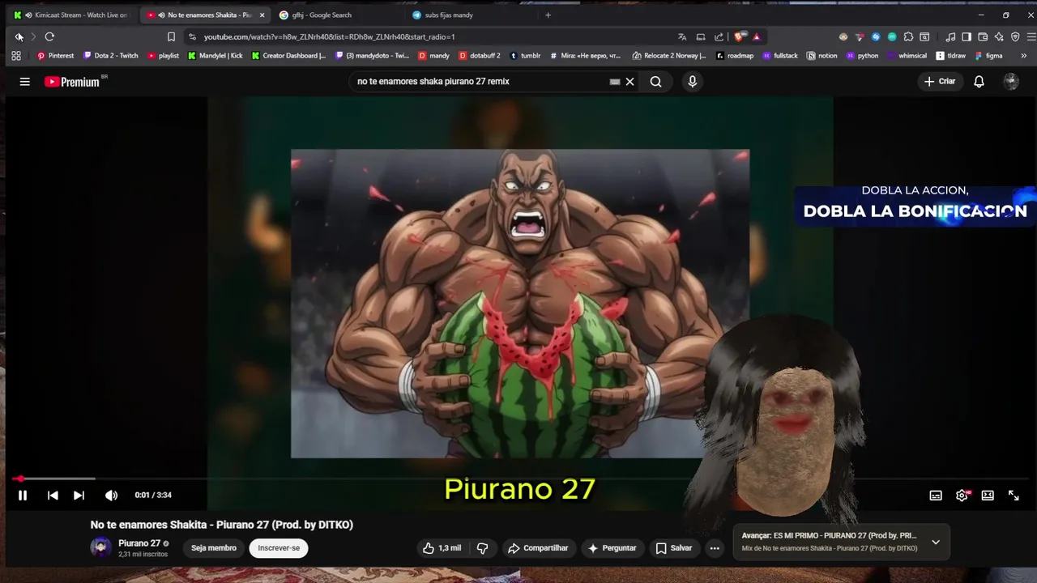Open the Creator Dashboard bookmark
This screenshot has width=1037, height=583.
pos(288,56)
